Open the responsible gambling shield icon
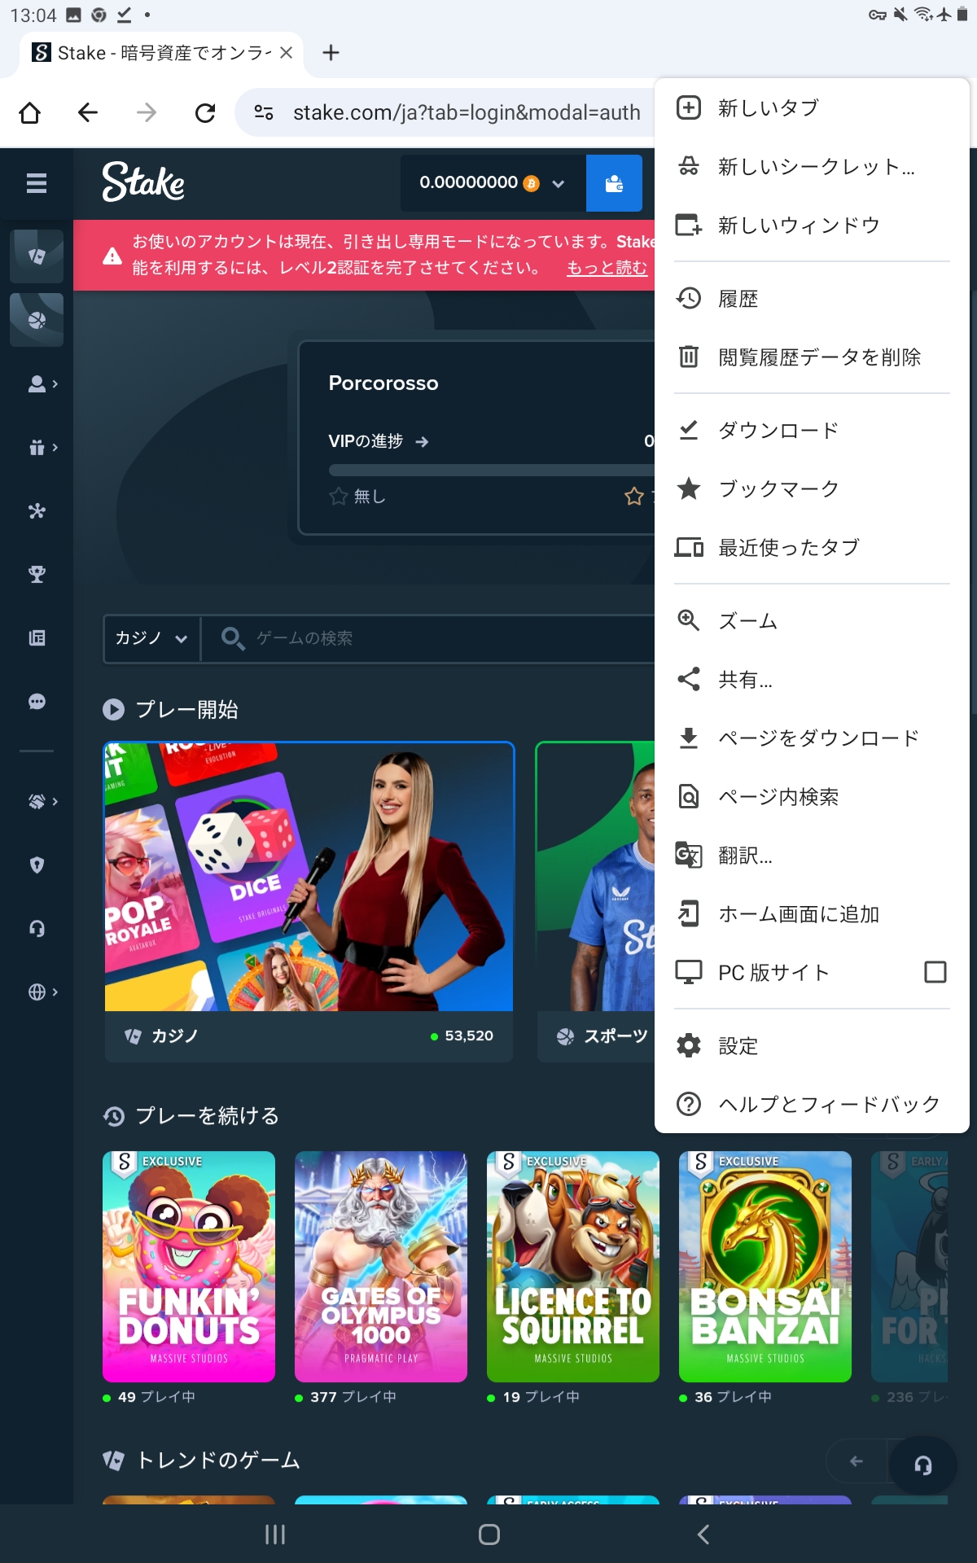Image resolution: width=977 pixels, height=1563 pixels. pyautogui.click(x=37, y=865)
